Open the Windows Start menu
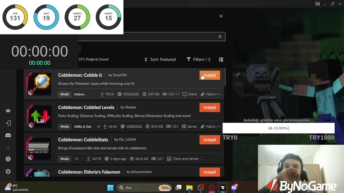Viewport: 344px width, 193px height. click(x=110, y=188)
